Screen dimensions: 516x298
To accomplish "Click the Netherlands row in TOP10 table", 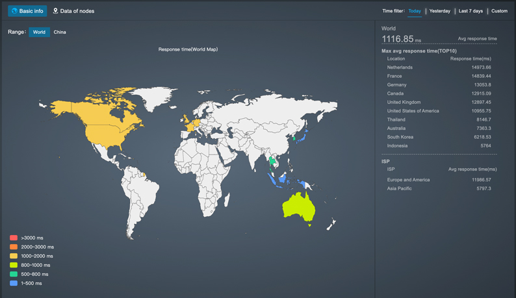I will click(x=439, y=68).
